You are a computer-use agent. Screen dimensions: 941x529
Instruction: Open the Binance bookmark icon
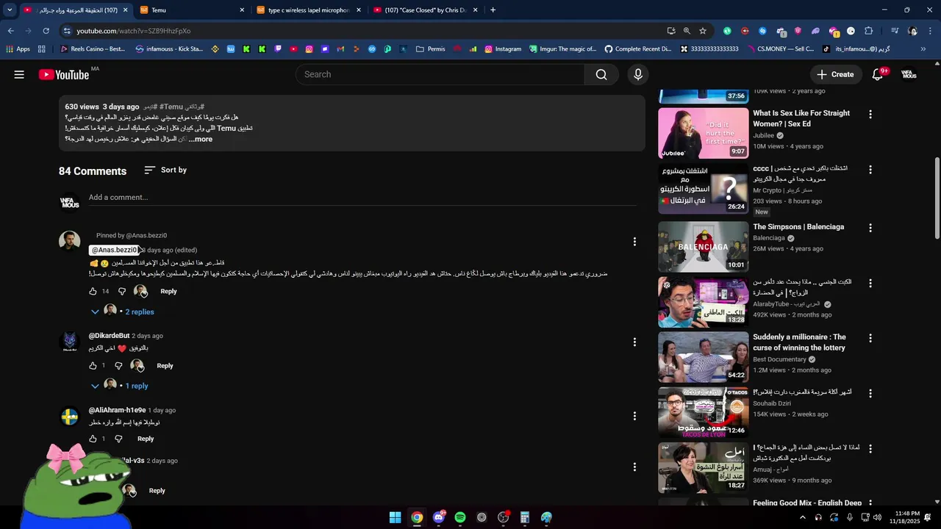(x=215, y=49)
